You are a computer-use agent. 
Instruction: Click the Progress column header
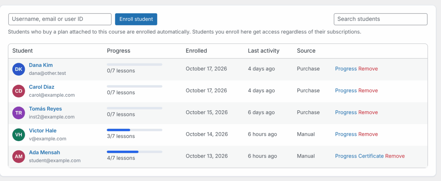click(x=118, y=51)
